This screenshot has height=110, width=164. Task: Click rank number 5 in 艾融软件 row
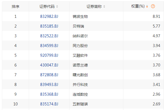(x=15, y=55)
